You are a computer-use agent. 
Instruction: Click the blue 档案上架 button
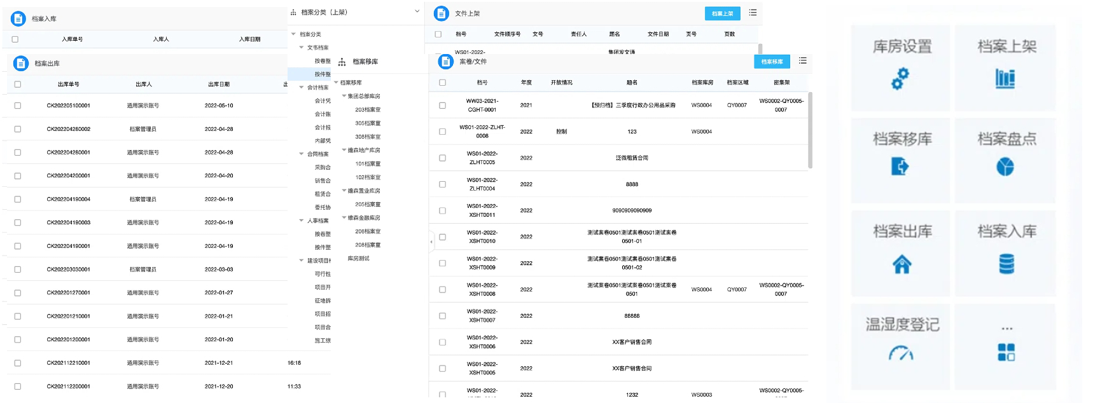click(x=722, y=13)
